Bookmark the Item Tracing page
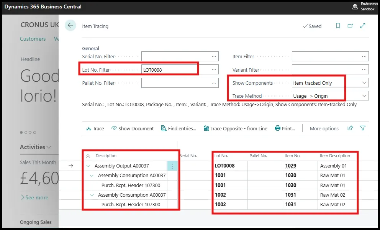Viewport: 380px width, 230px height. (338, 26)
